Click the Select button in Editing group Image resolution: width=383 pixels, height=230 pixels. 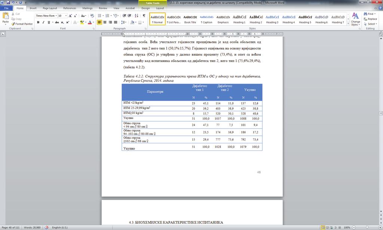[370, 24]
